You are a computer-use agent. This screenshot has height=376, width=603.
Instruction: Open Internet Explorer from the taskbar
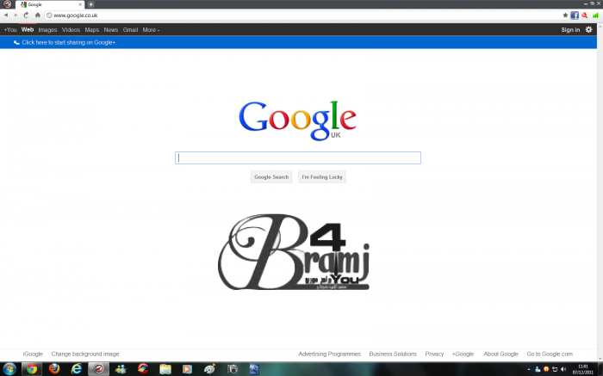point(77,368)
